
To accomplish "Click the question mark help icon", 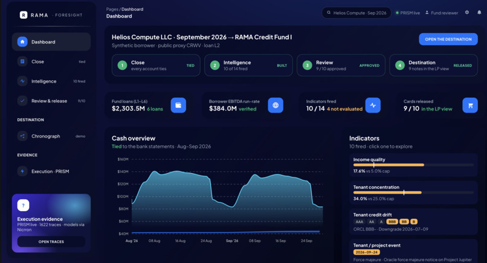I will tap(24, 205).
